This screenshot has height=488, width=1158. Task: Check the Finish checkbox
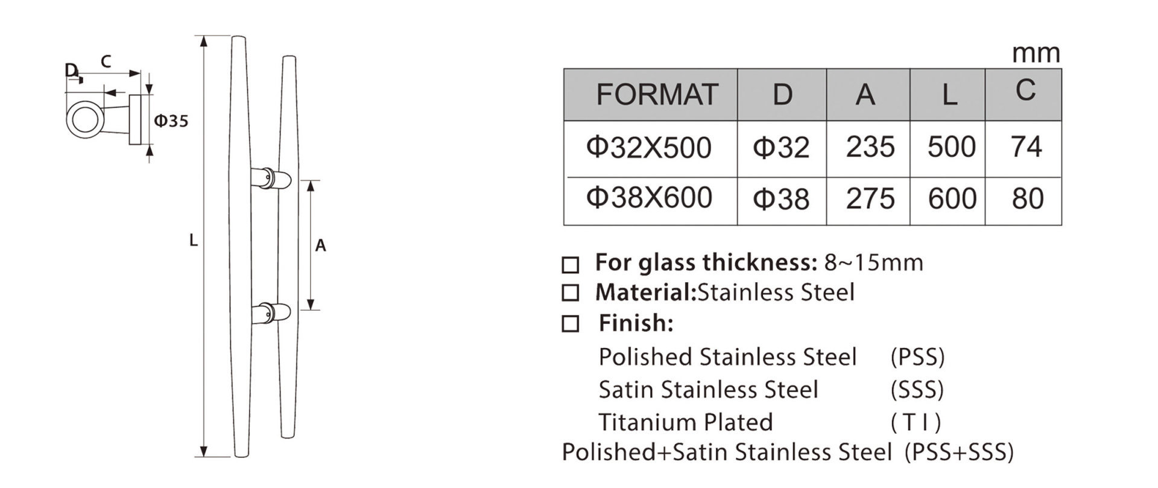coord(570,324)
